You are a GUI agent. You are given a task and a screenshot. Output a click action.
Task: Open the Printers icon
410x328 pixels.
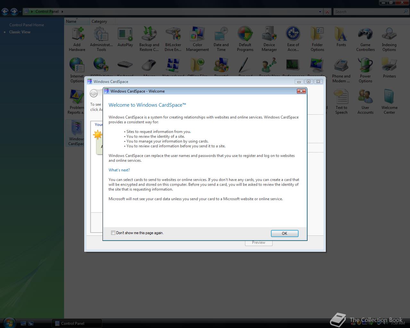click(x=389, y=68)
